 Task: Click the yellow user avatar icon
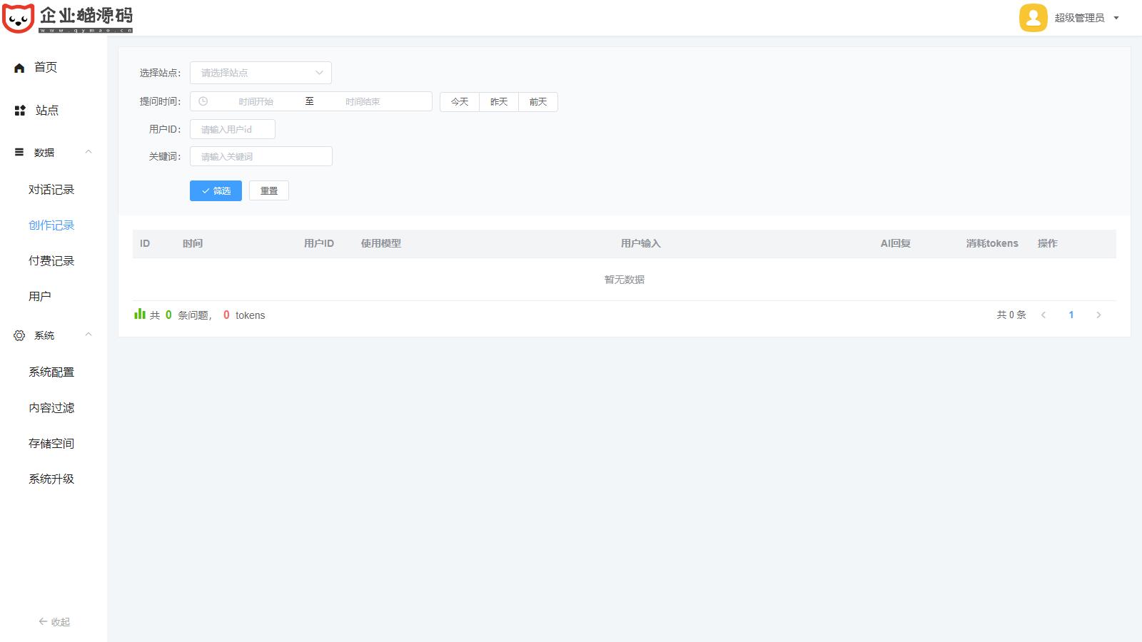(x=1033, y=18)
